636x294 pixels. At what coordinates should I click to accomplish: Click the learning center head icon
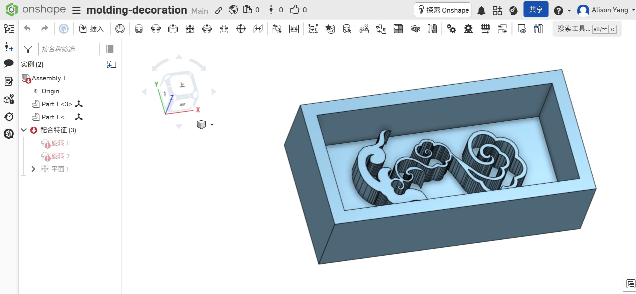pyautogui.click(x=513, y=11)
